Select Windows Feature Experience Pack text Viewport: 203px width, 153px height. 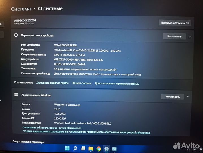coord(83,123)
